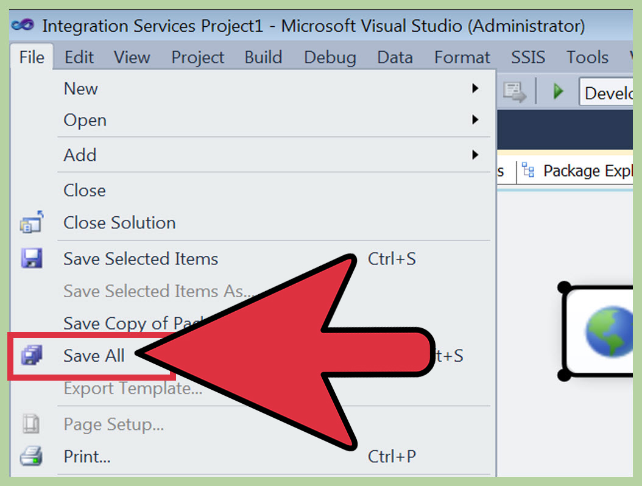This screenshot has height=486, width=642.
Task: Click the Print printer icon
Action: (x=32, y=456)
